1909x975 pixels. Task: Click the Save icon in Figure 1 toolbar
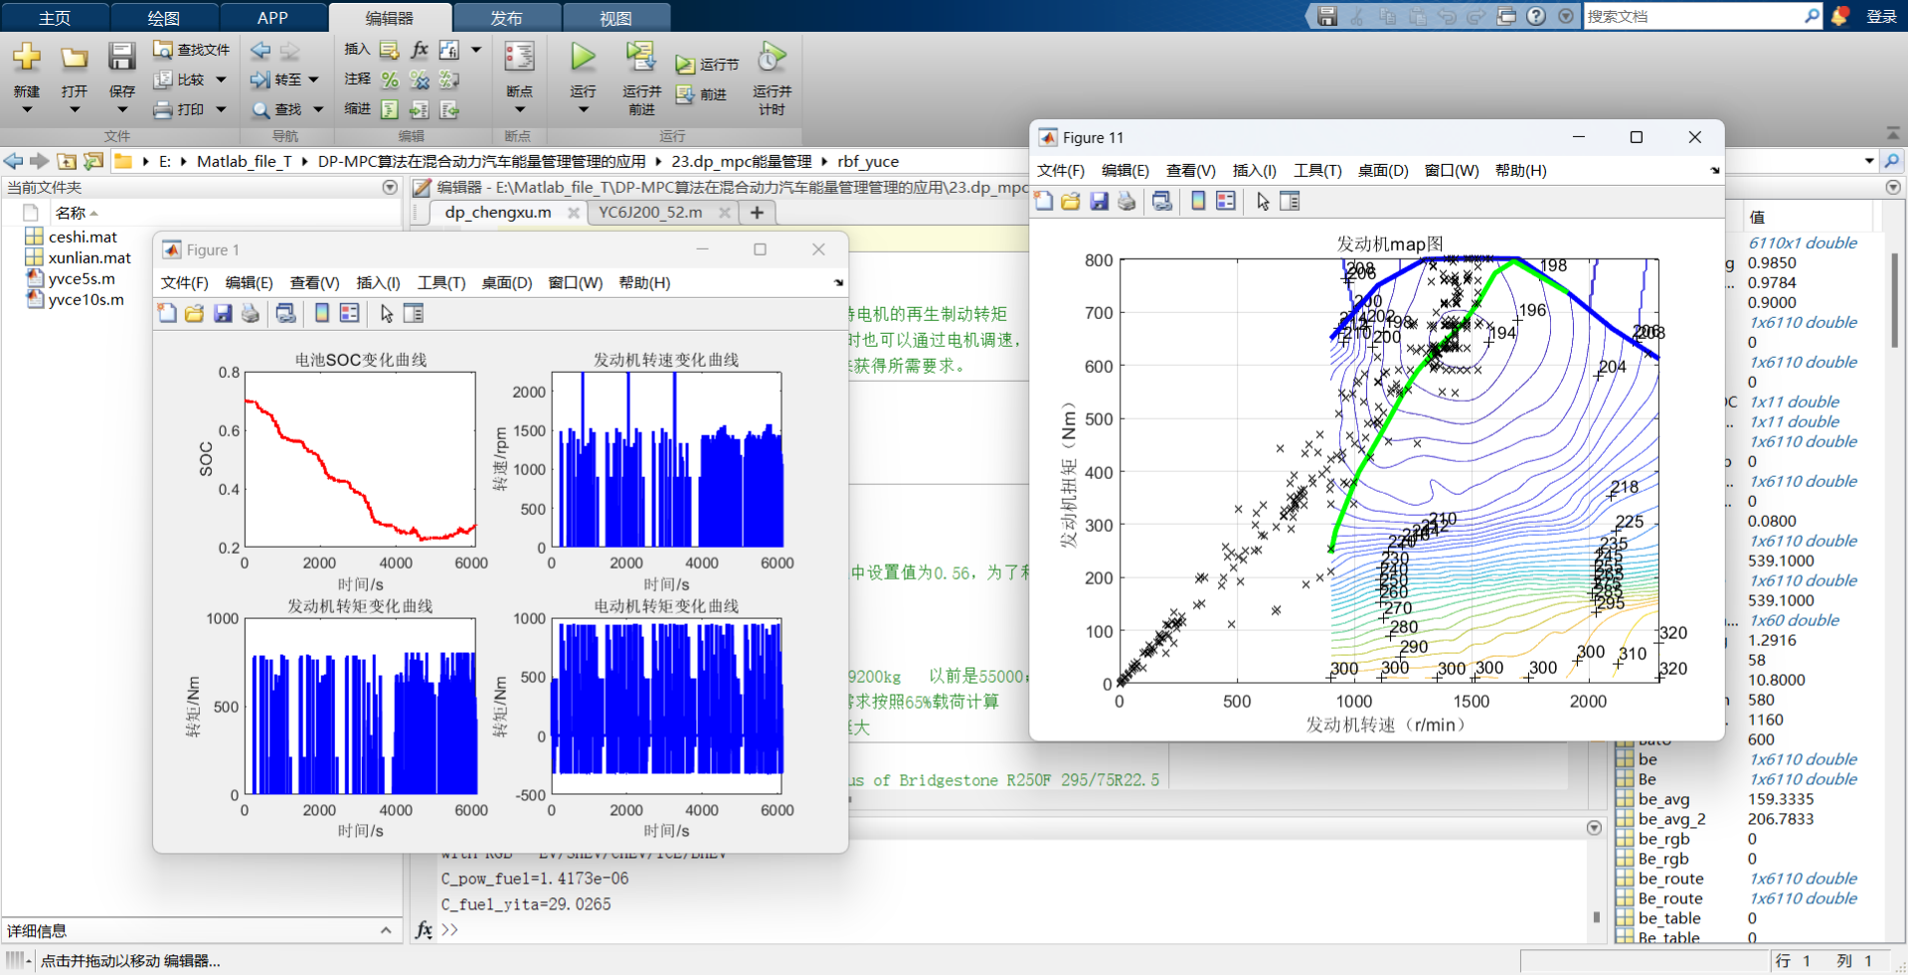tap(223, 314)
